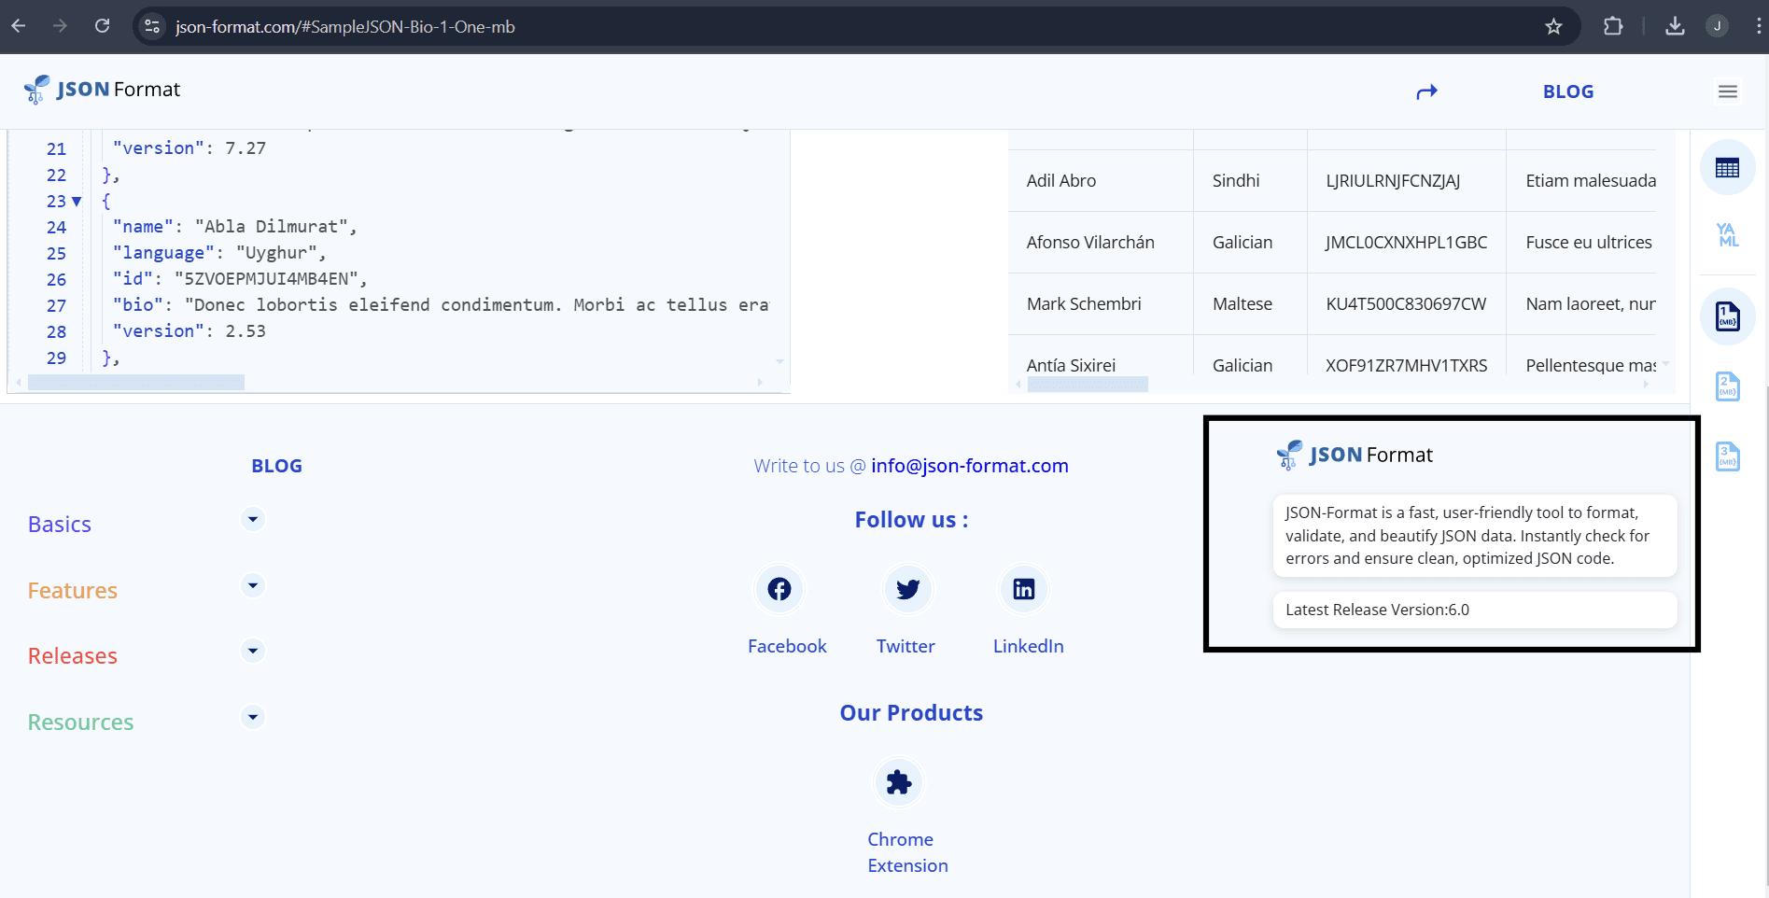The image size is (1769, 898).
Task: Open the BLOG page from header
Action: tap(1567, 91)
